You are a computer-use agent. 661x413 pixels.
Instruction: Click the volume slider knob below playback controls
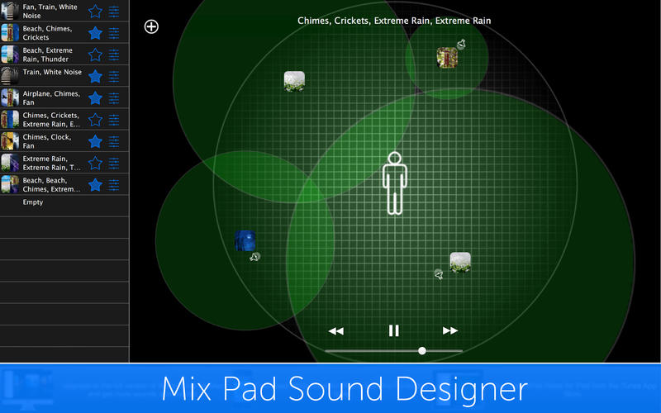[422, 351]
